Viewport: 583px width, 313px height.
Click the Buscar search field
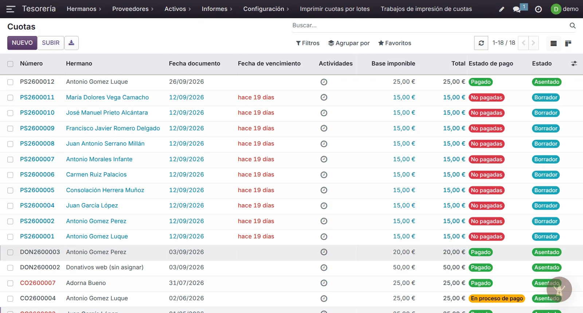[x=429, y=25]
